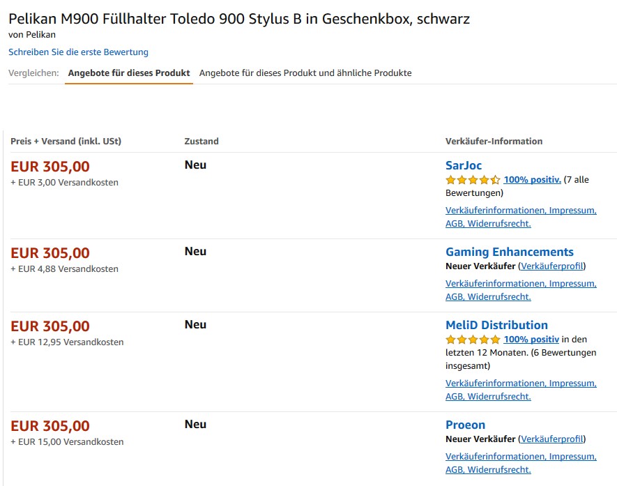Open Gaming Enhancements' Verkäuferinformationen, Impressum link
This screenshot has height=486, width=617.
[x=521, y=290]
